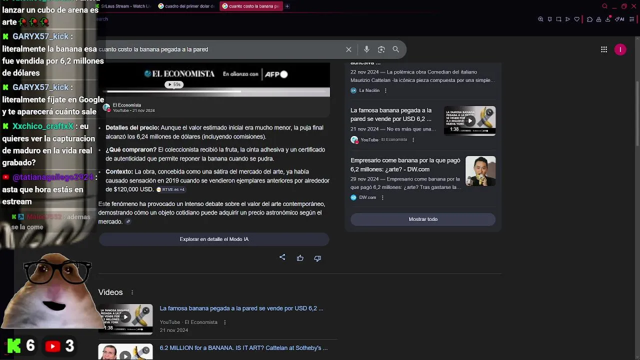Open the man eating banana thumbnail
Image resolution: width=640 pixels, height=360 pixels.
tap(480, 171)
